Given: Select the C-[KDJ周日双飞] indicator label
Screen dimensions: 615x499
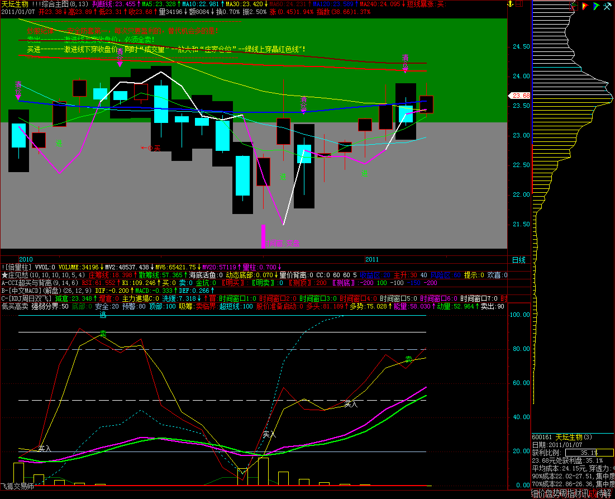Looking at the screenshot, I should point(26,298).
